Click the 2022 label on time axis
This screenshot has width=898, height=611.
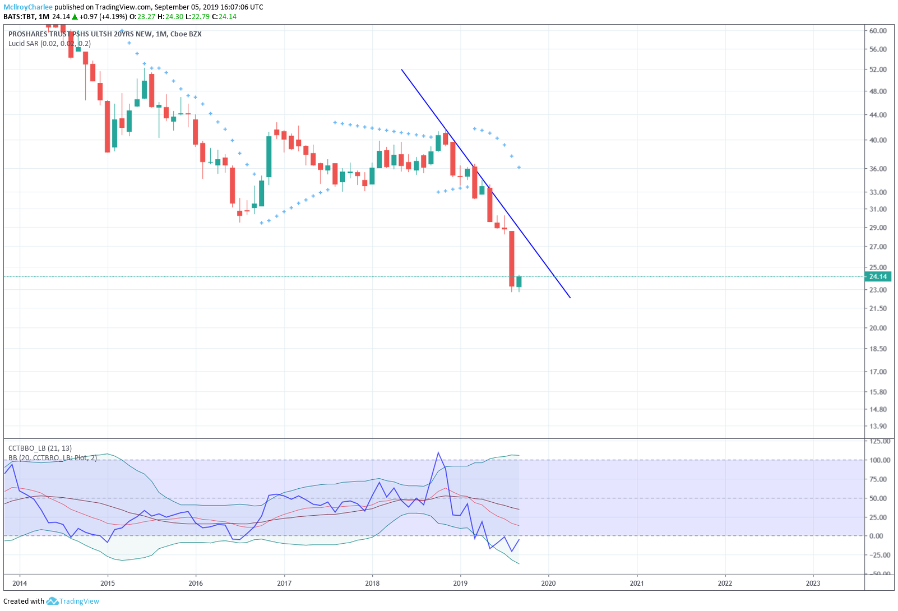point(725,583)
